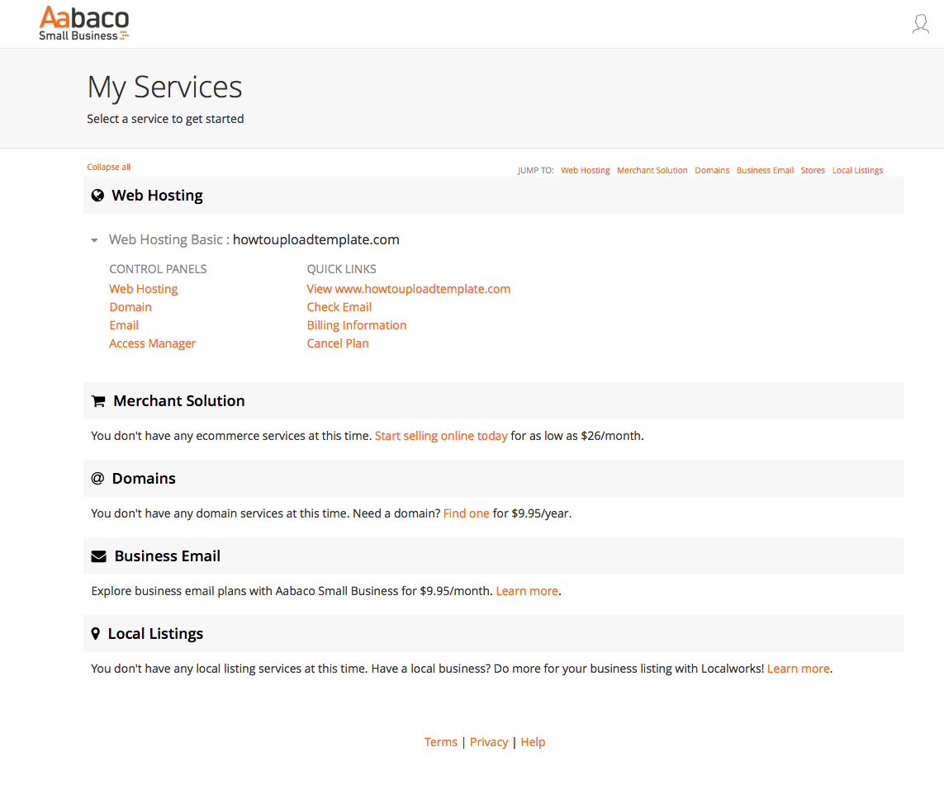This screenshot has height=799, width=944.
Task: Click the Aabaco Small Business logo
Action: coord(83,23)
